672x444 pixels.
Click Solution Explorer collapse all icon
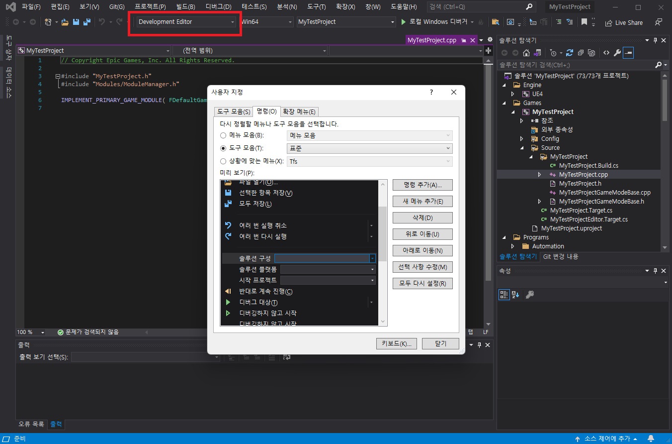(x=581, y=53)
